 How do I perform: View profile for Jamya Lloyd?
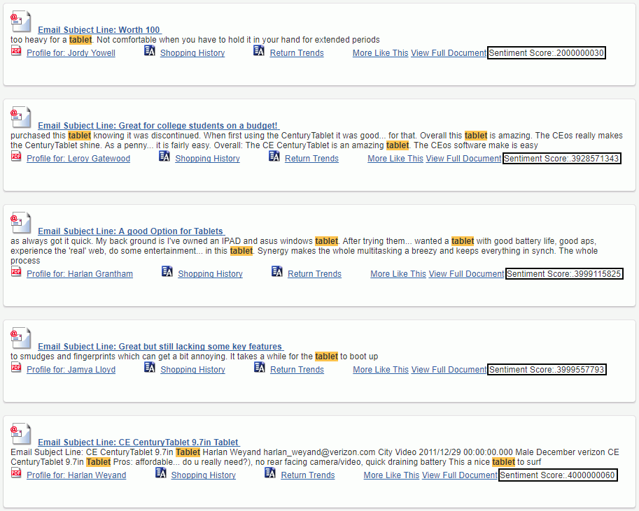pos(71,369)
